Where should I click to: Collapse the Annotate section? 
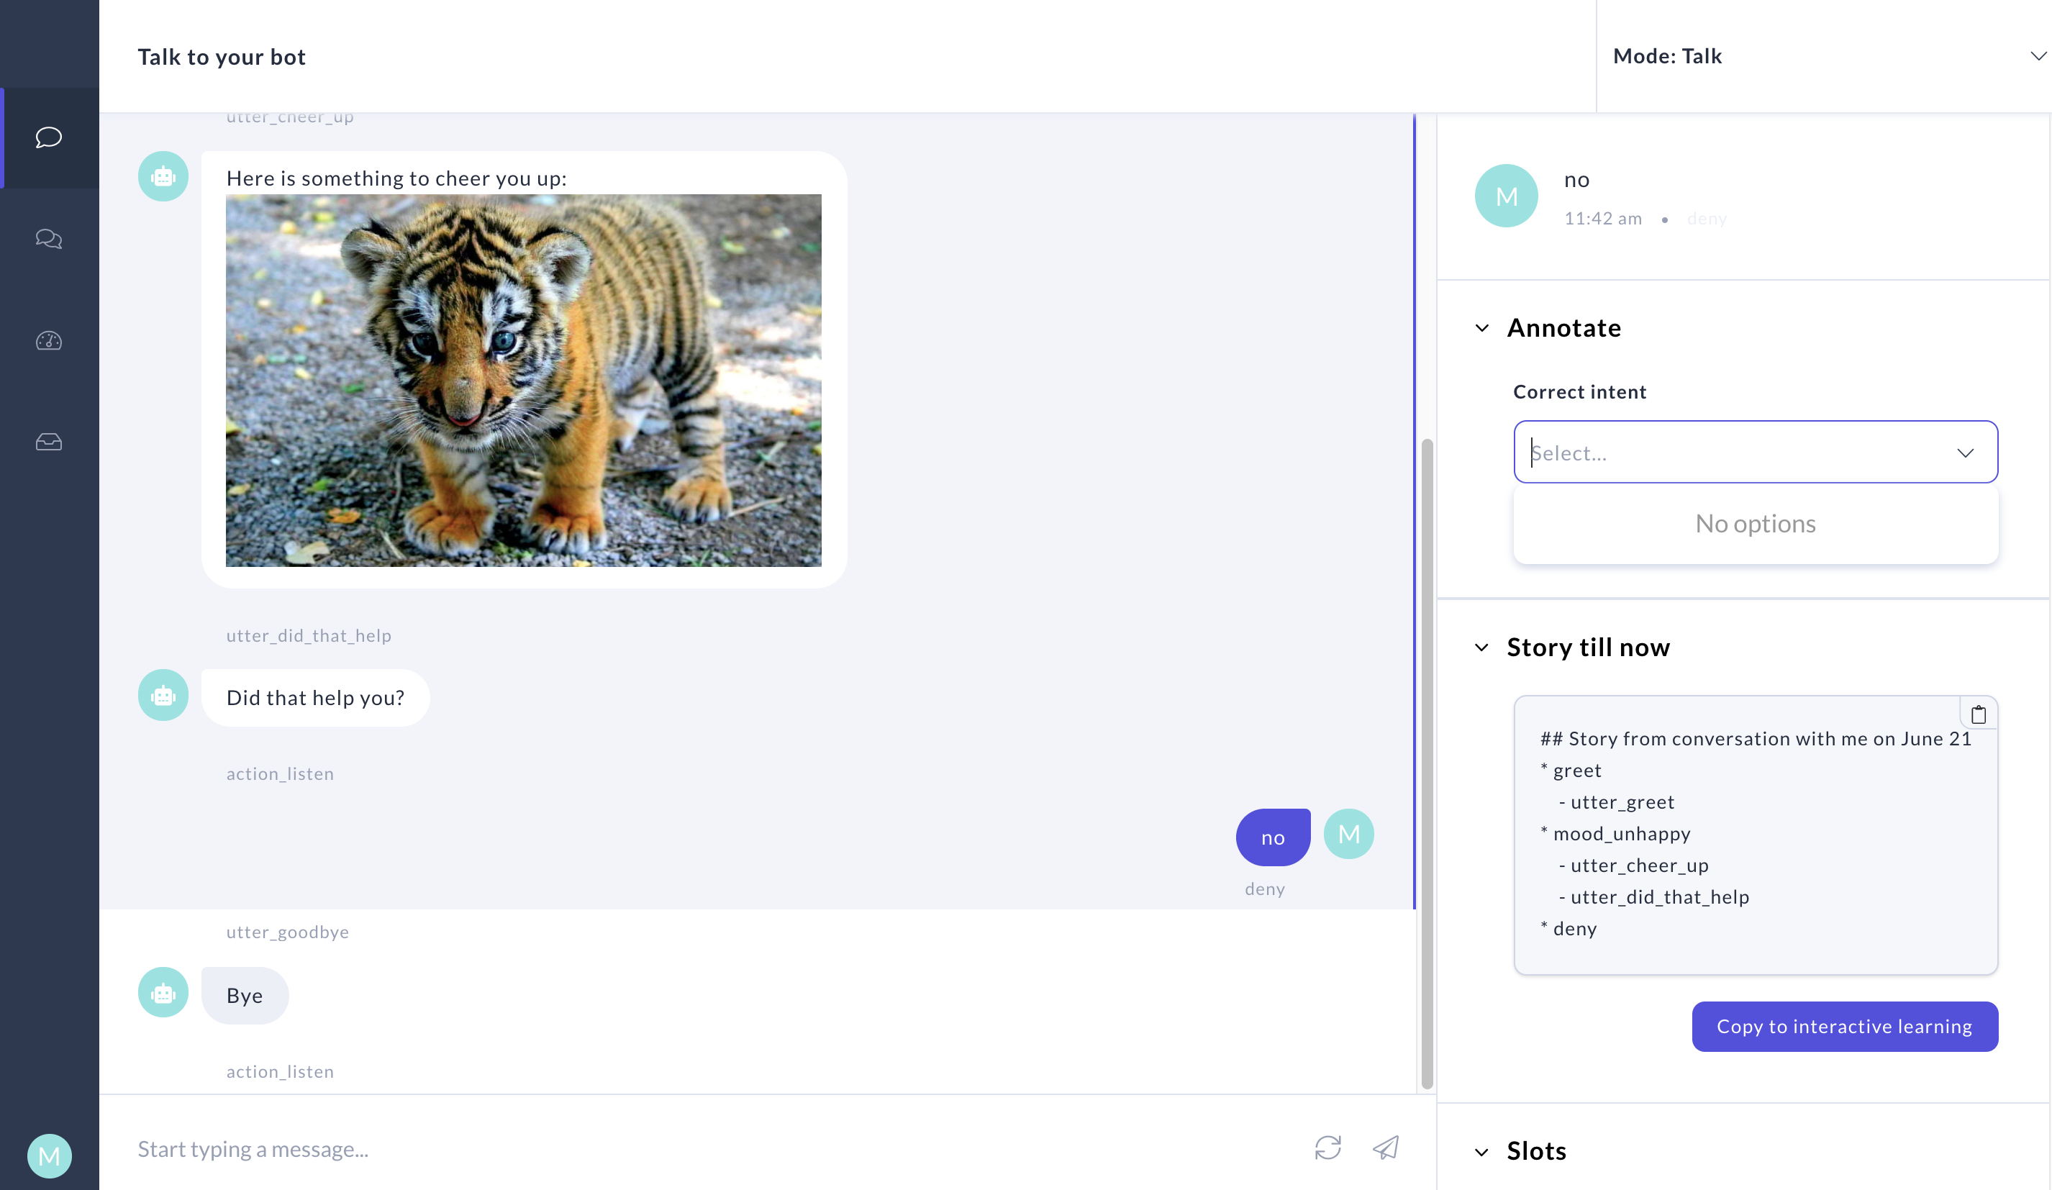pyautogui.click(x=1483, y=329)
